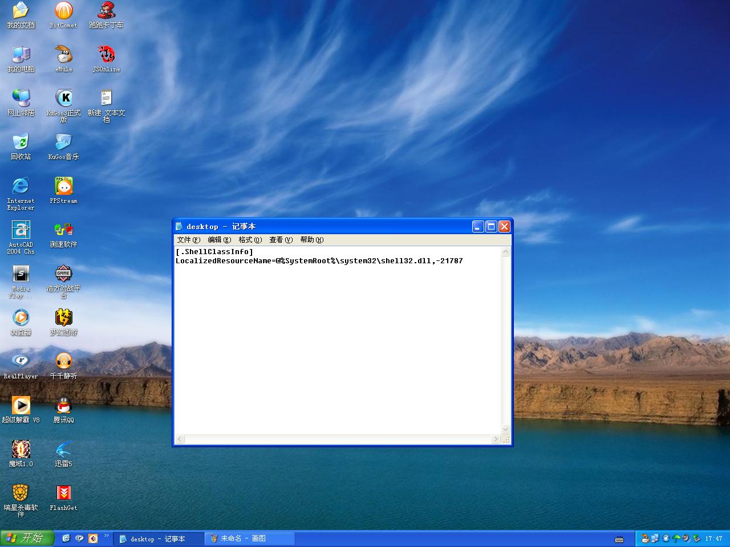This screenshot has width=730, height=547.
Task: Select the 魔域1.0 desktop icon
Action: 21,454
